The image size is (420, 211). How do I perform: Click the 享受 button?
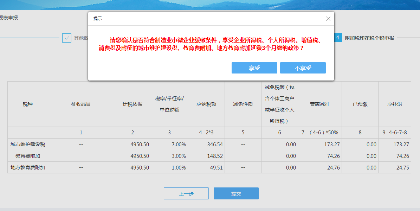(x=254, y=68)
